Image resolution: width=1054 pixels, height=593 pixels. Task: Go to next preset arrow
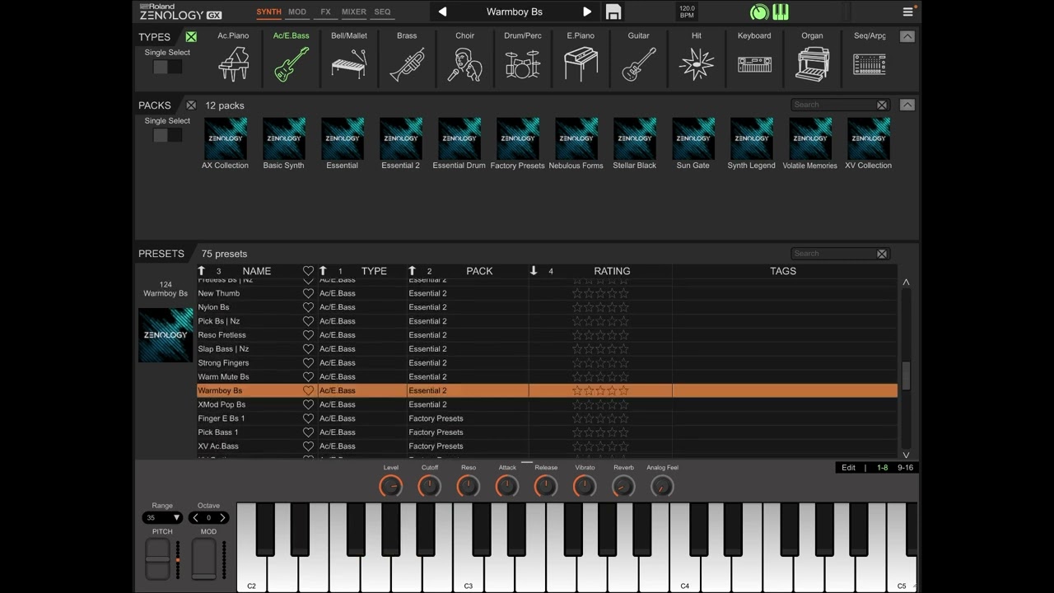point(587,12)
